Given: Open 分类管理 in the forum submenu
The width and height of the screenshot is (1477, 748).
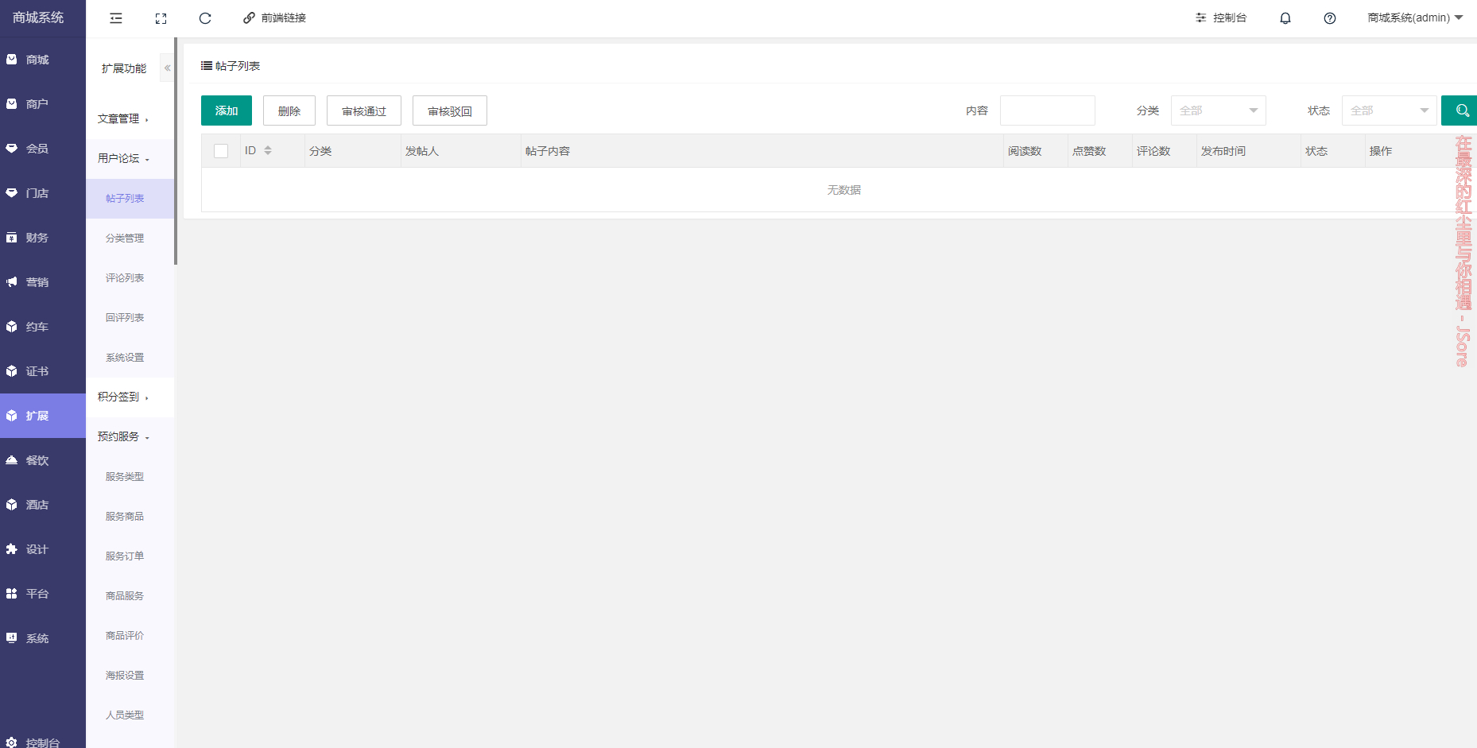Looking at the screenshot, I should [125, 238].
